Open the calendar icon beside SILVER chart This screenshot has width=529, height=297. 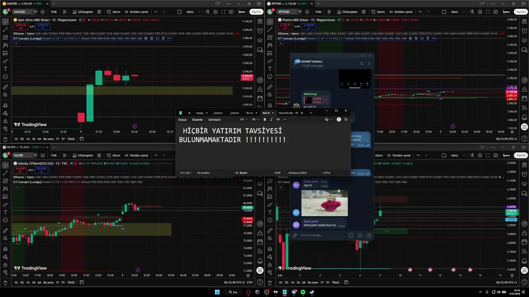click(x=260, y=242)
